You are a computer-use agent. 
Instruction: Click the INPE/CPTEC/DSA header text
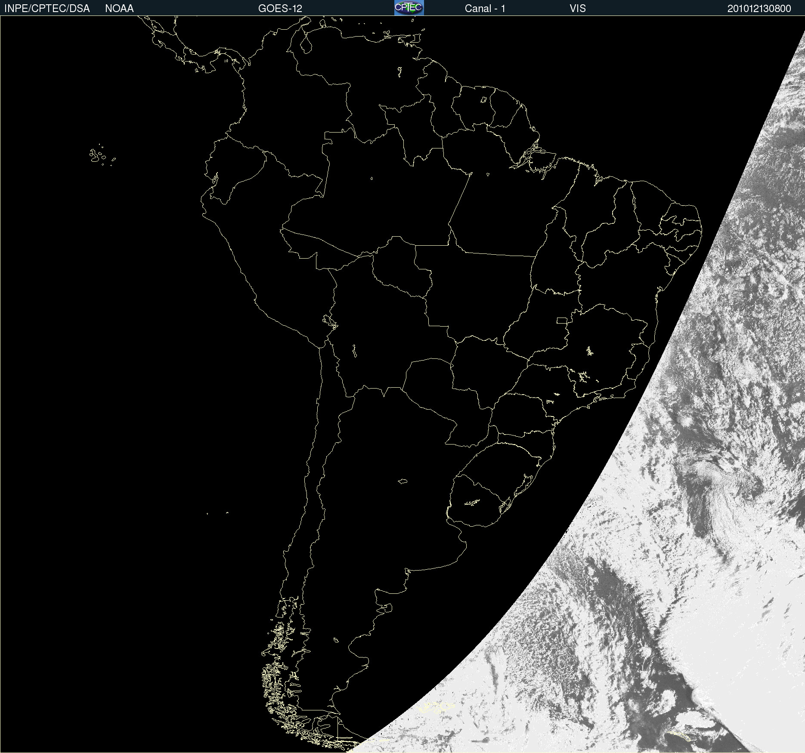47,9
